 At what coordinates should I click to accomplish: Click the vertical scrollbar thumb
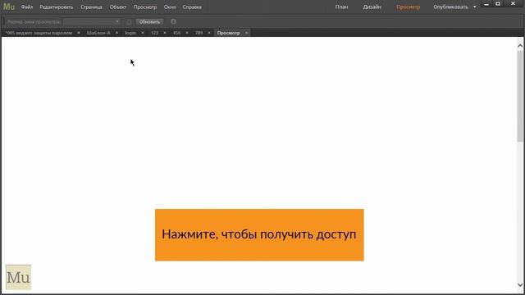520,97
